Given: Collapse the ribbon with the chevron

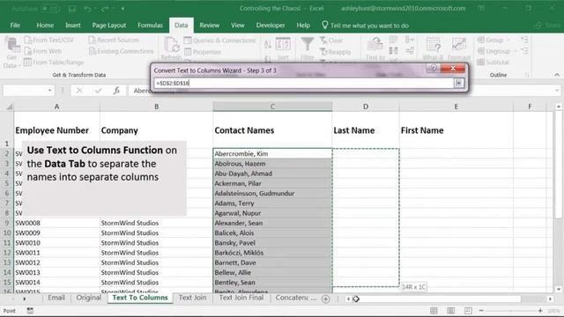Looking at the screenshot, I should click(557, 75).
